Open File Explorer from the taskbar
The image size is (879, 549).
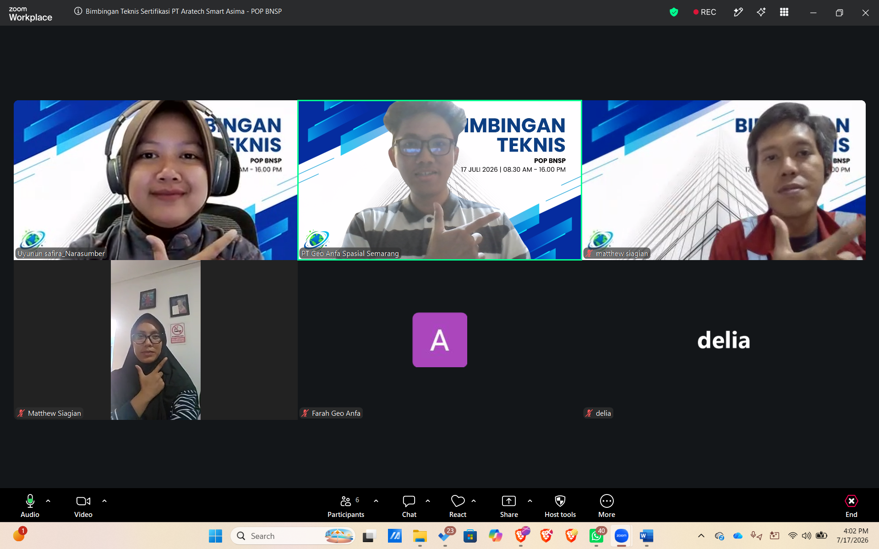click(x=420, y=536)
